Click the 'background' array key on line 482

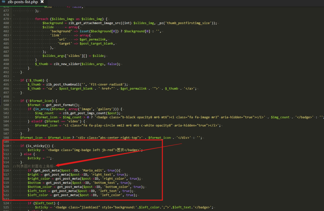pos(61,31)
